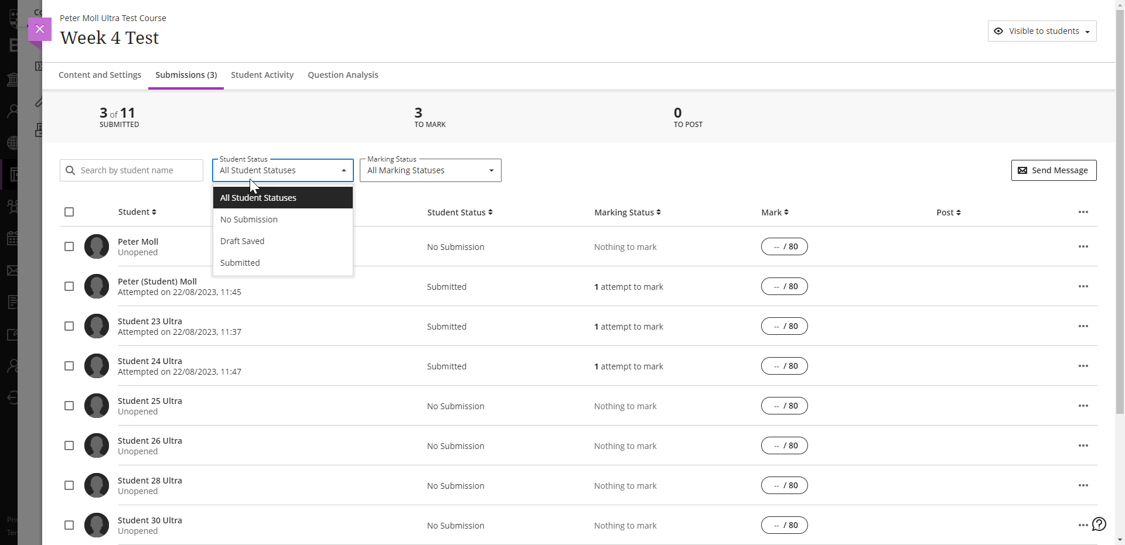The image size is (1125, 545).
Task: Open the help question mark icon
Action: click(x=1099, y=524)
